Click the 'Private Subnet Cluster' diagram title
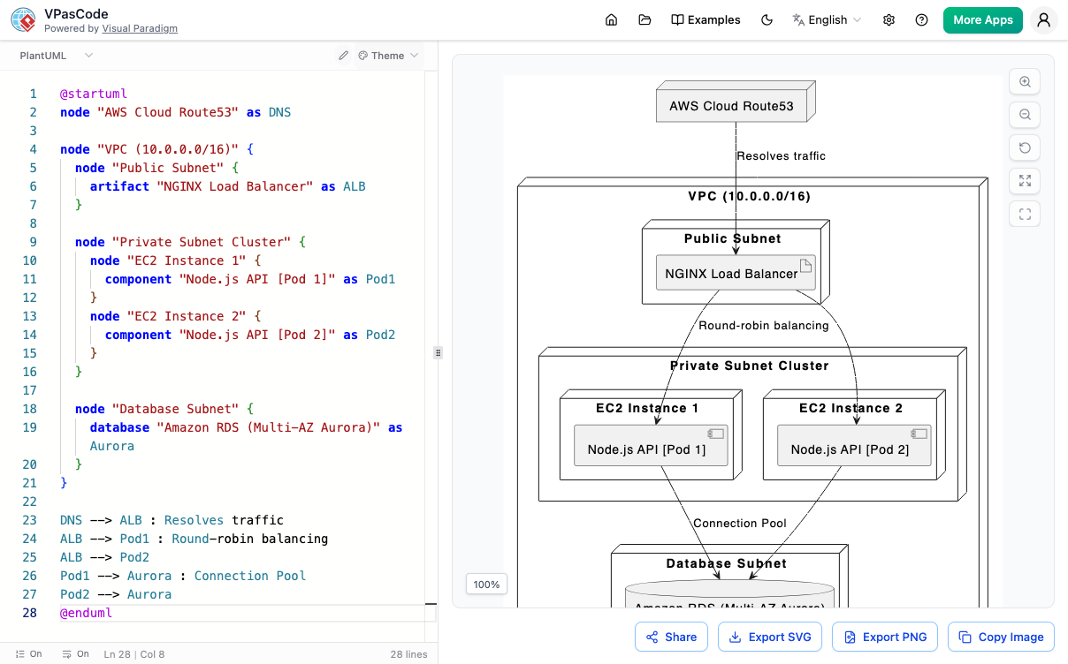 750,366
